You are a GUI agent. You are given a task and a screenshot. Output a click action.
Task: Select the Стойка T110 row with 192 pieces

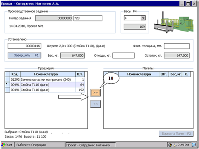47,90
